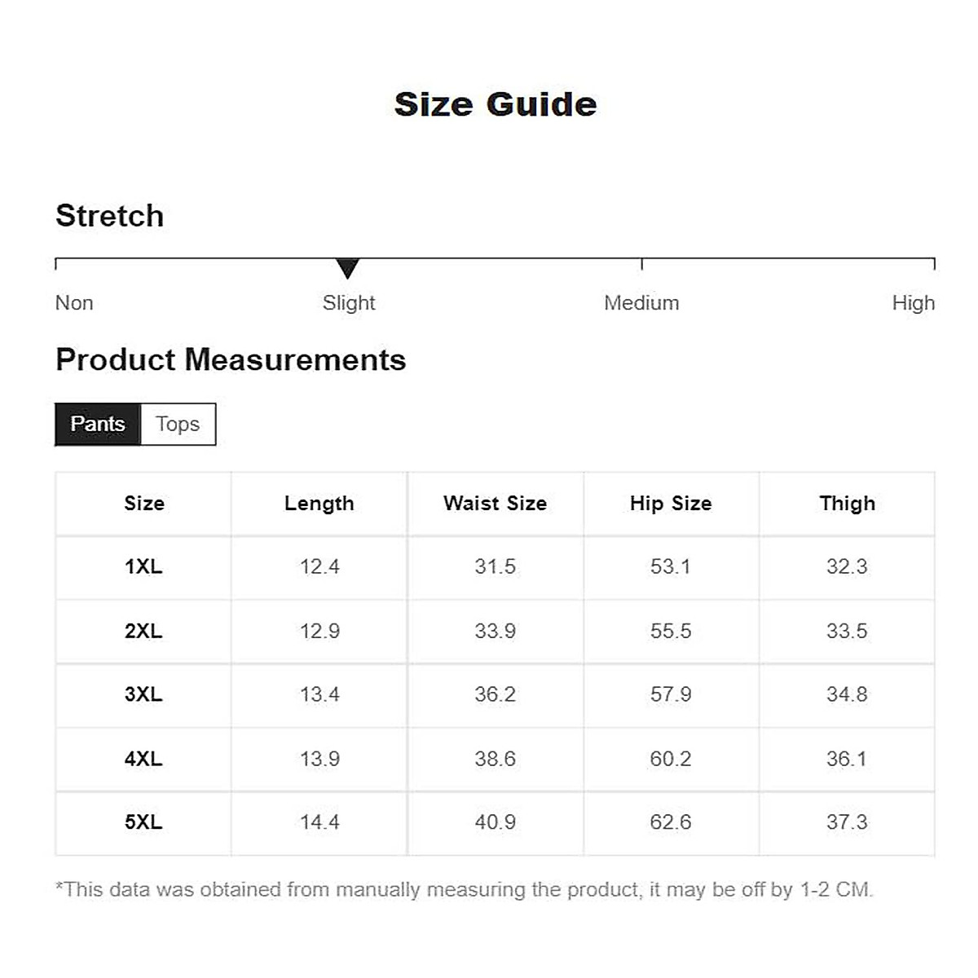Image resolution: width=978 pixels, height=978 pixels.
Task: Click the High stretch label
Action: tap(913, 303)
